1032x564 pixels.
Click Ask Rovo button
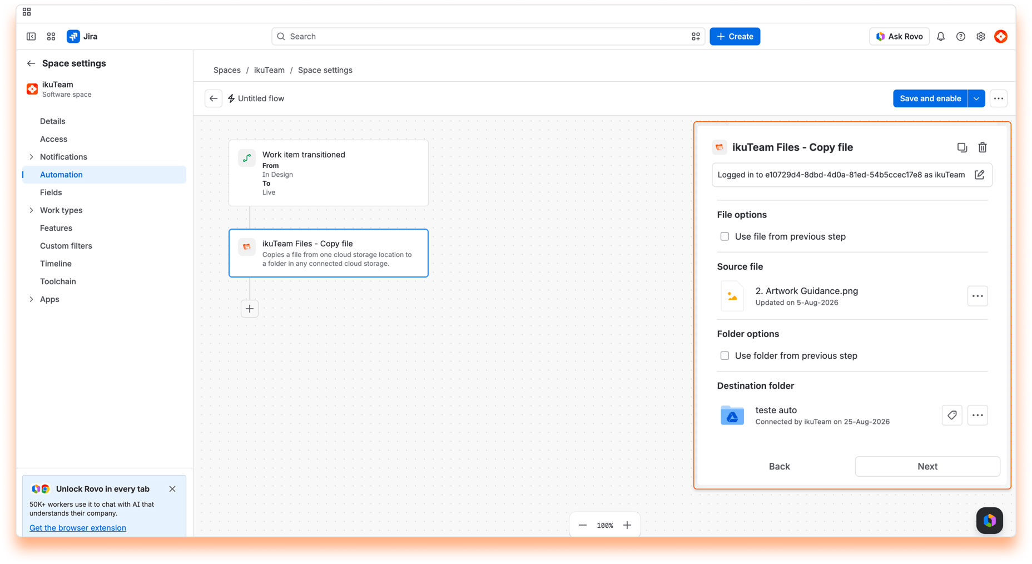(899, 36)
